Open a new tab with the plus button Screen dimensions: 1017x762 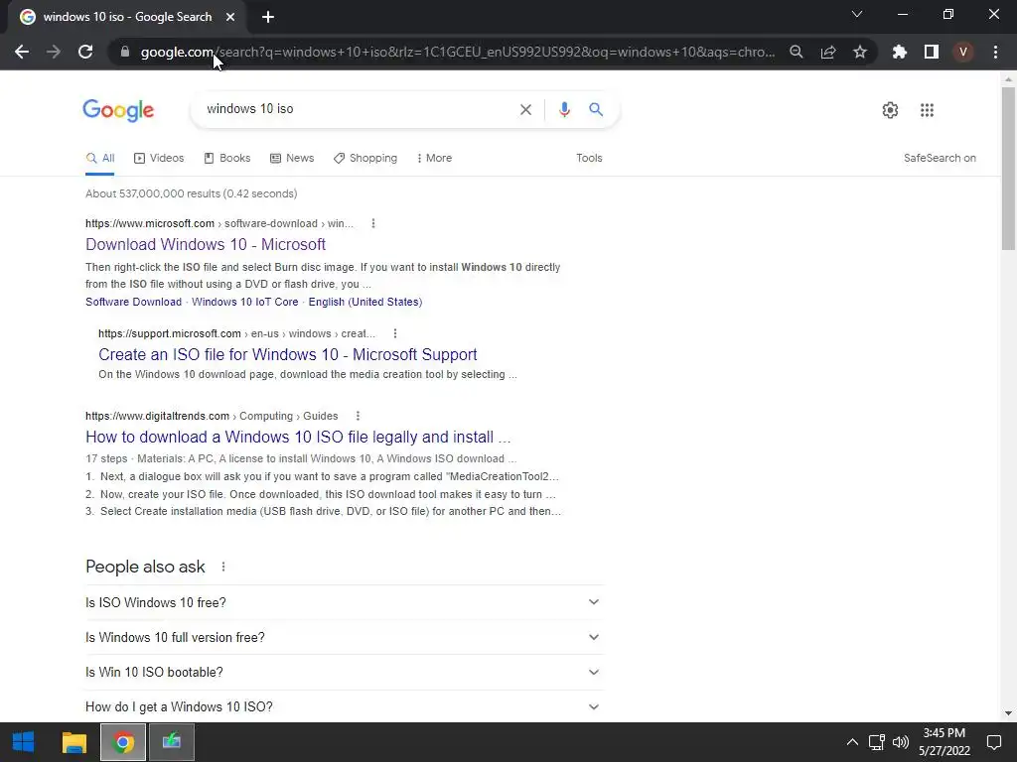(x=268, y=17)
